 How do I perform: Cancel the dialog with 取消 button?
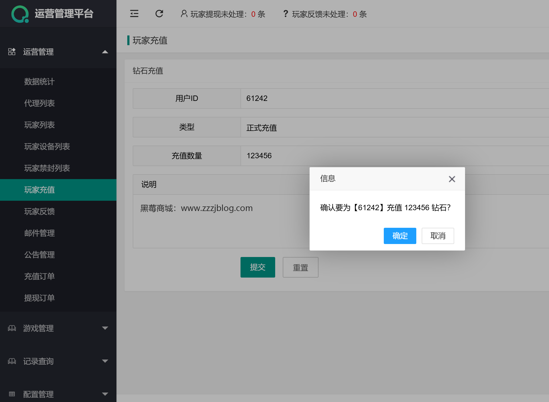click(438, 236)
